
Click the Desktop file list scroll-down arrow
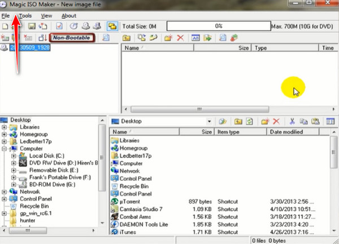pyautogui.click(x=334, y=231)
